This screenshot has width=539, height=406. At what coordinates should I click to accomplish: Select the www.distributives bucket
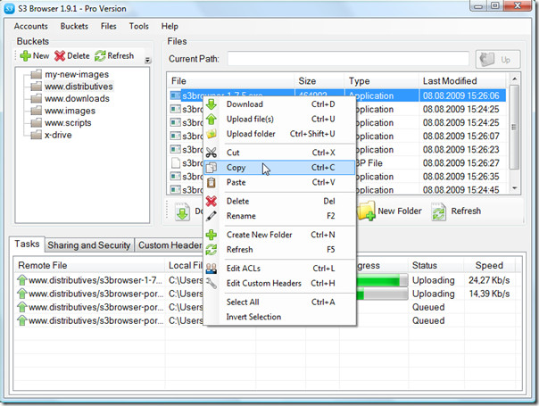click(79, 87)
